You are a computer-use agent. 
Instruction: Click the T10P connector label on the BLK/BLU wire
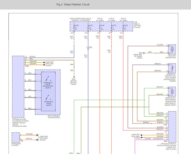click(90, 47)
